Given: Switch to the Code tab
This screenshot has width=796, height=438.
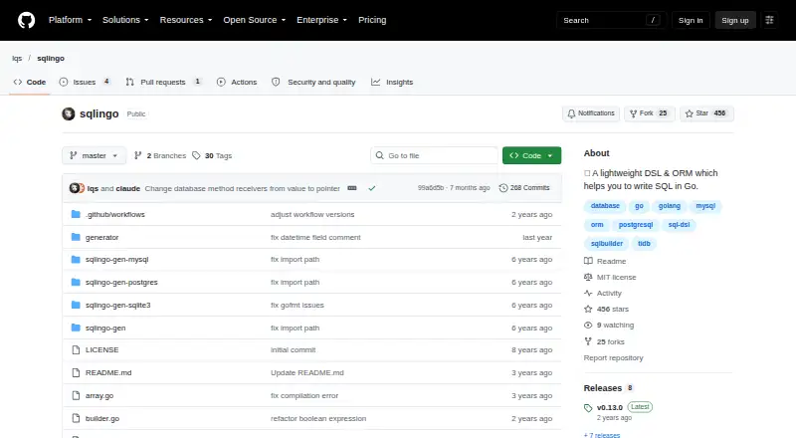Looking at the screenshot, I should (30, 82).
